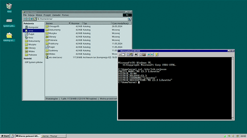Open the Edycja menu in Thunar

[31, 15]
